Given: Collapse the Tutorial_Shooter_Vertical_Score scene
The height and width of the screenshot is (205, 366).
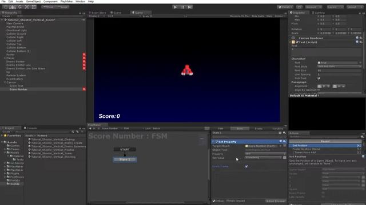Looking at the screenshot, I should pos(2,20).
